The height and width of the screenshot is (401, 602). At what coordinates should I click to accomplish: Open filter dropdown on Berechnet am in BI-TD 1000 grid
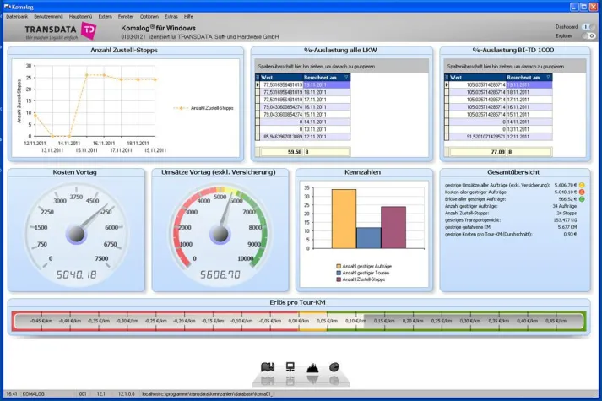tap(548, 78)
